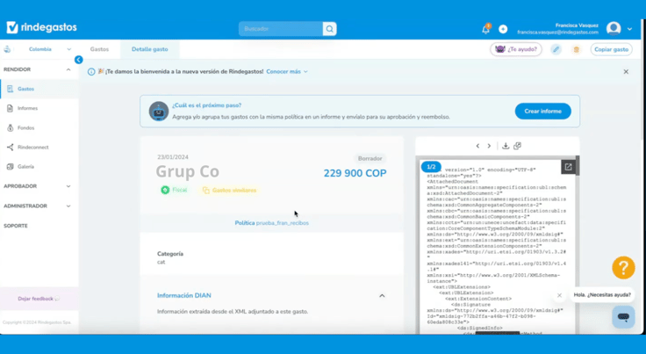
Task: Click Dejar feedback link
Action: (x=39, y=299)
